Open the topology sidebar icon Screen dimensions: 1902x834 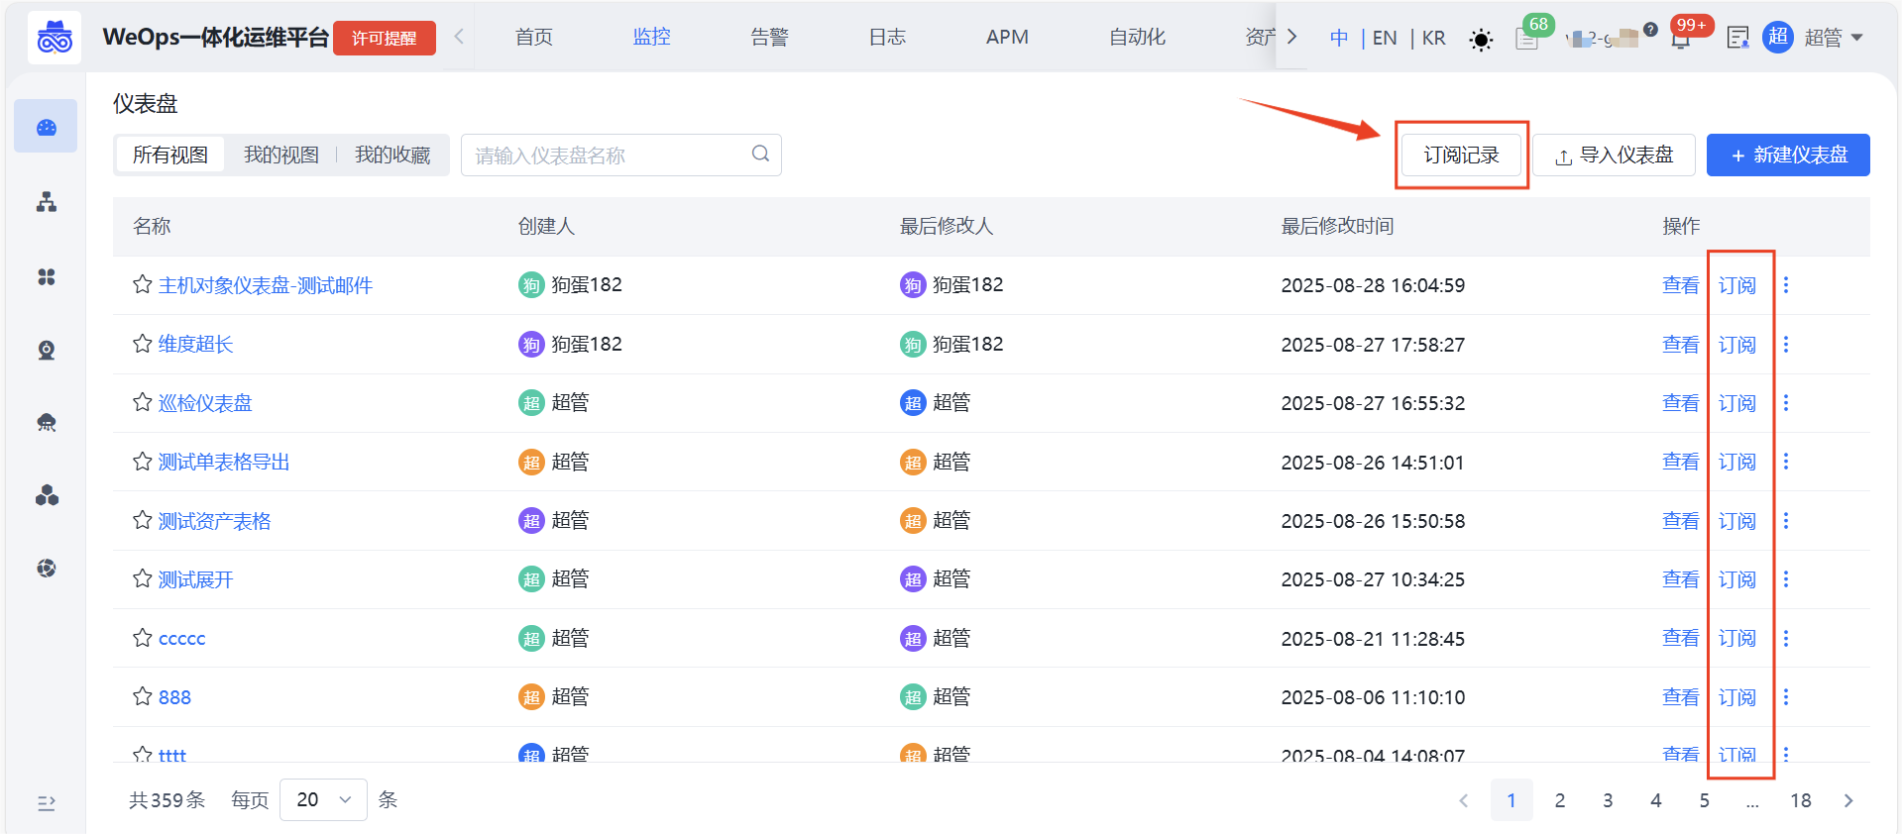[47, 202]
